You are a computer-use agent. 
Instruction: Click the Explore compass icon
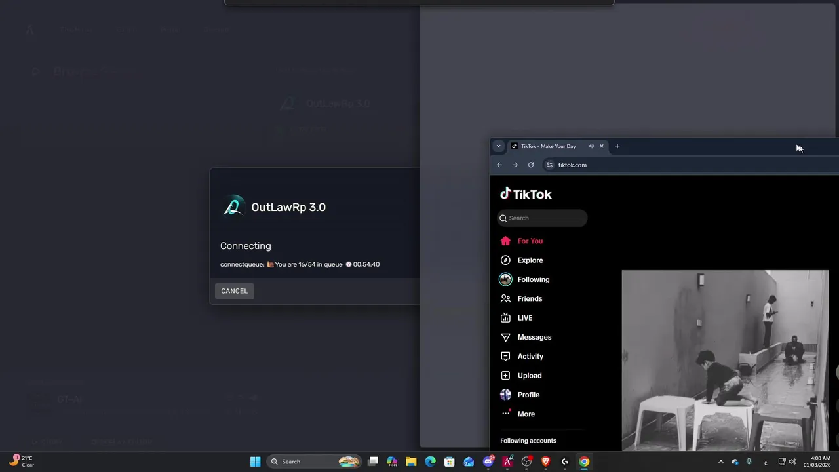click(x=505, y=260)
